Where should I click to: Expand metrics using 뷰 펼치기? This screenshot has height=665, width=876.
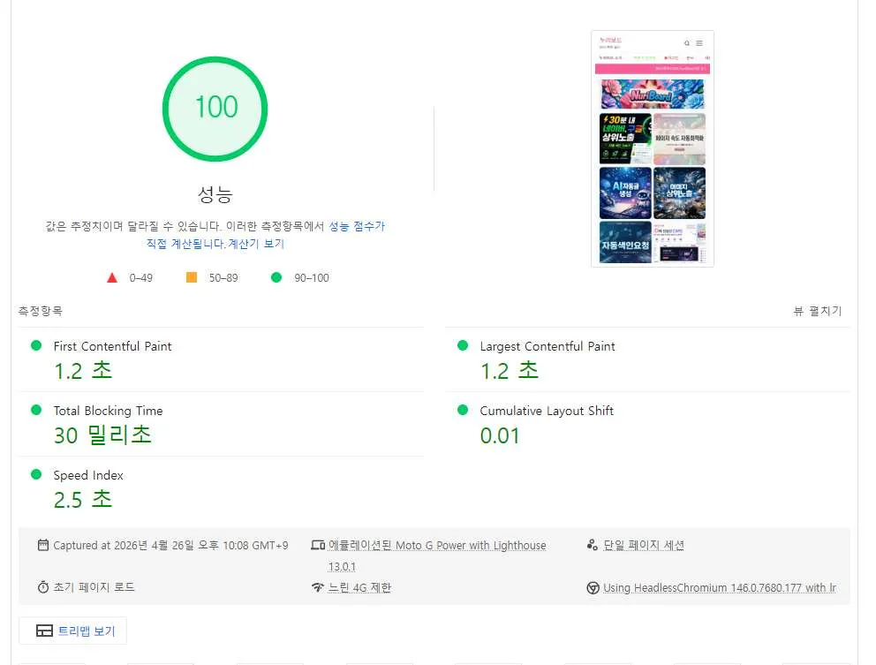click(x=818, y=311)
